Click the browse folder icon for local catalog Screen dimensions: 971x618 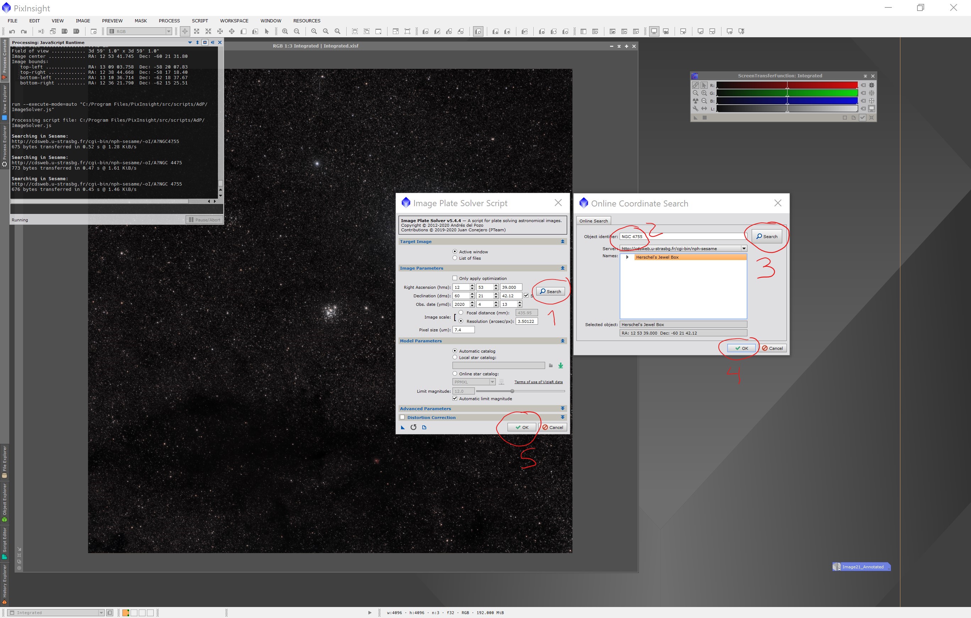pos(551,366)
